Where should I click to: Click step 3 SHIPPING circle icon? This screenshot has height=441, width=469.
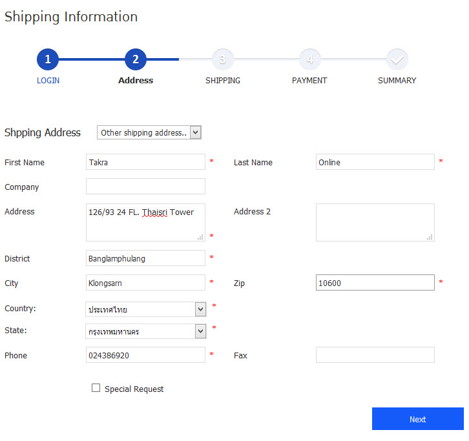[x=223, y=60]
